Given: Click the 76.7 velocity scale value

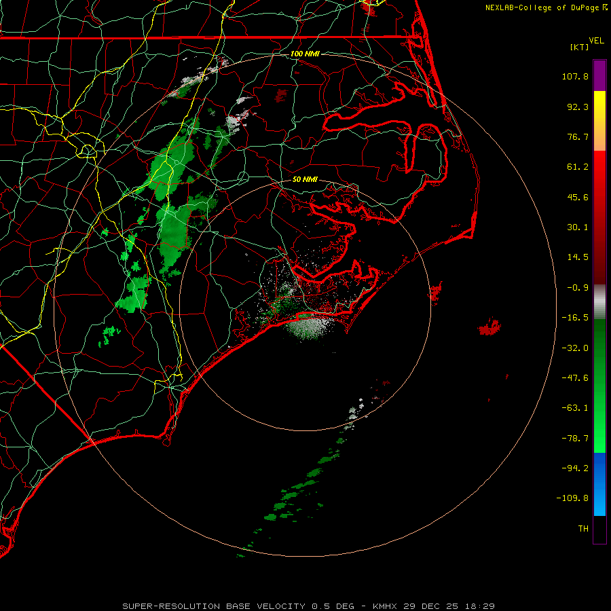Looking at the screenshot, I should [x=578, y=136].
